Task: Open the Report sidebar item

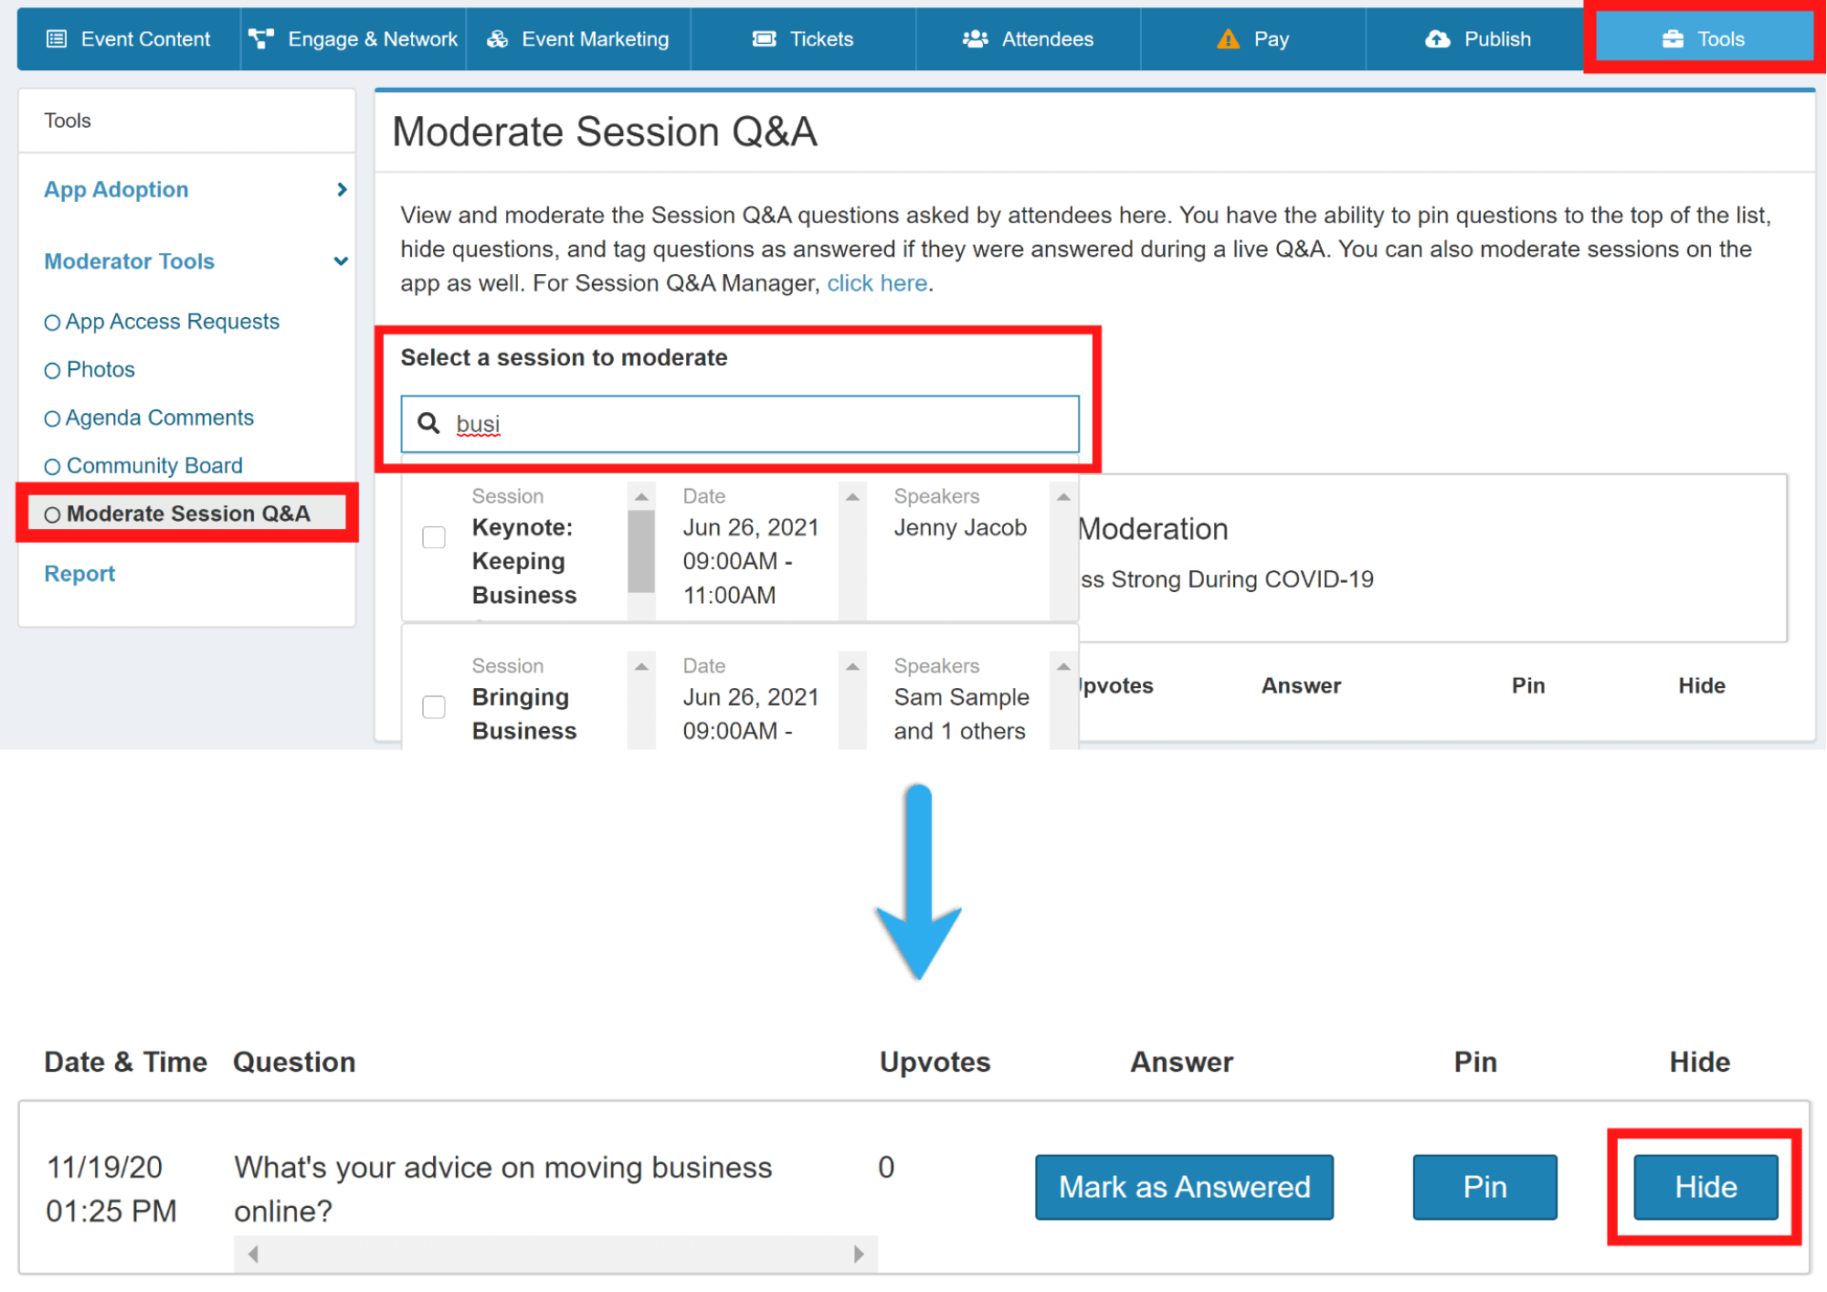Action: (79, 573)
